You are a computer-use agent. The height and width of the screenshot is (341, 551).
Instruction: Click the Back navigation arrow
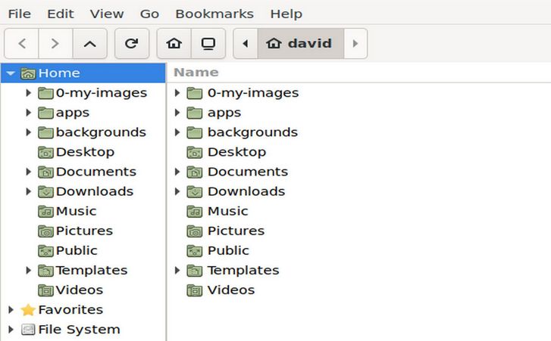tap(21, 44)
